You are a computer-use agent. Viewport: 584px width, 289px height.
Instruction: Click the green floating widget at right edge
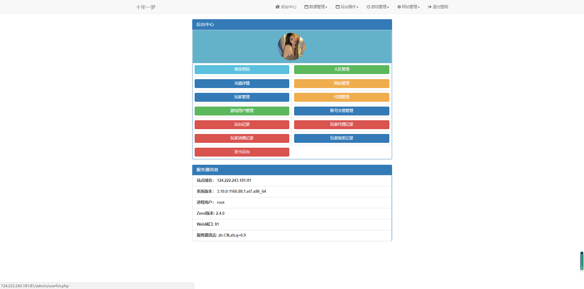click(582, 261)
